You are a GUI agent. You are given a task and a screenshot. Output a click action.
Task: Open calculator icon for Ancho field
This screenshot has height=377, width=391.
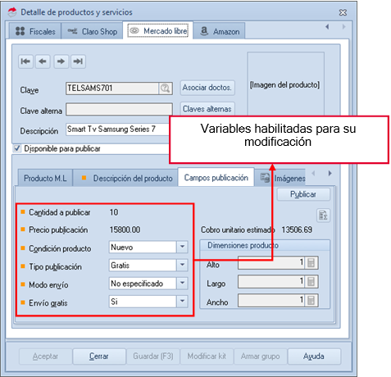[x=311, y=300]
